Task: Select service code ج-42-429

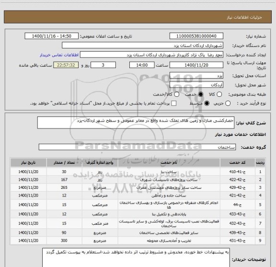Action: [x=237, y=187]
